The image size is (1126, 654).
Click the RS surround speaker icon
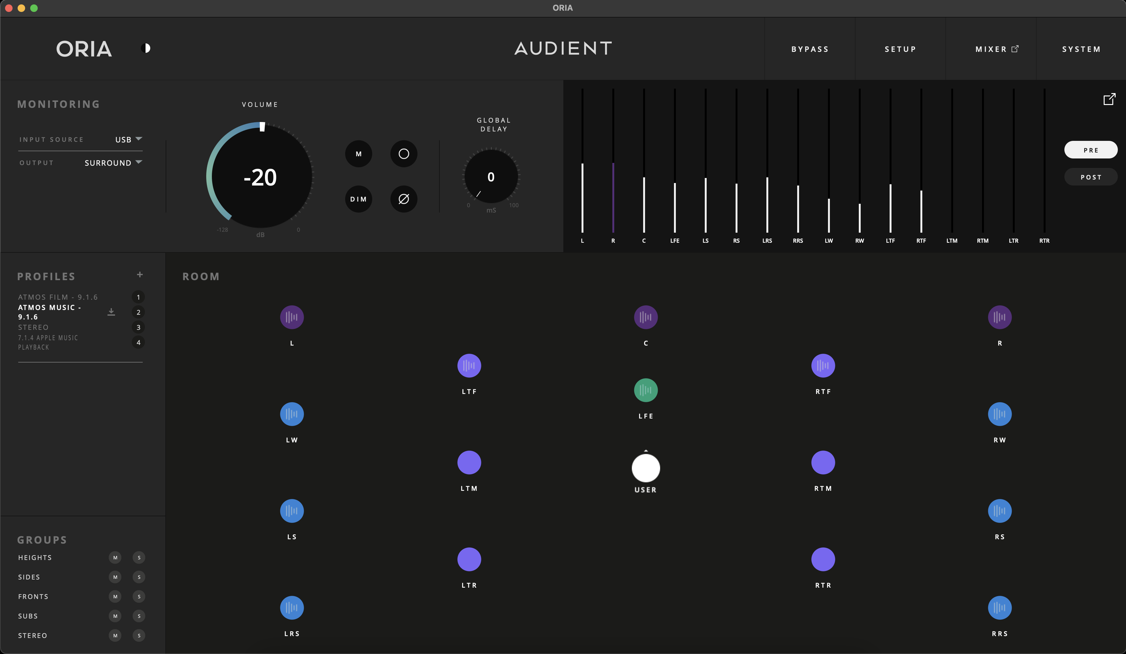(1000, 511)
